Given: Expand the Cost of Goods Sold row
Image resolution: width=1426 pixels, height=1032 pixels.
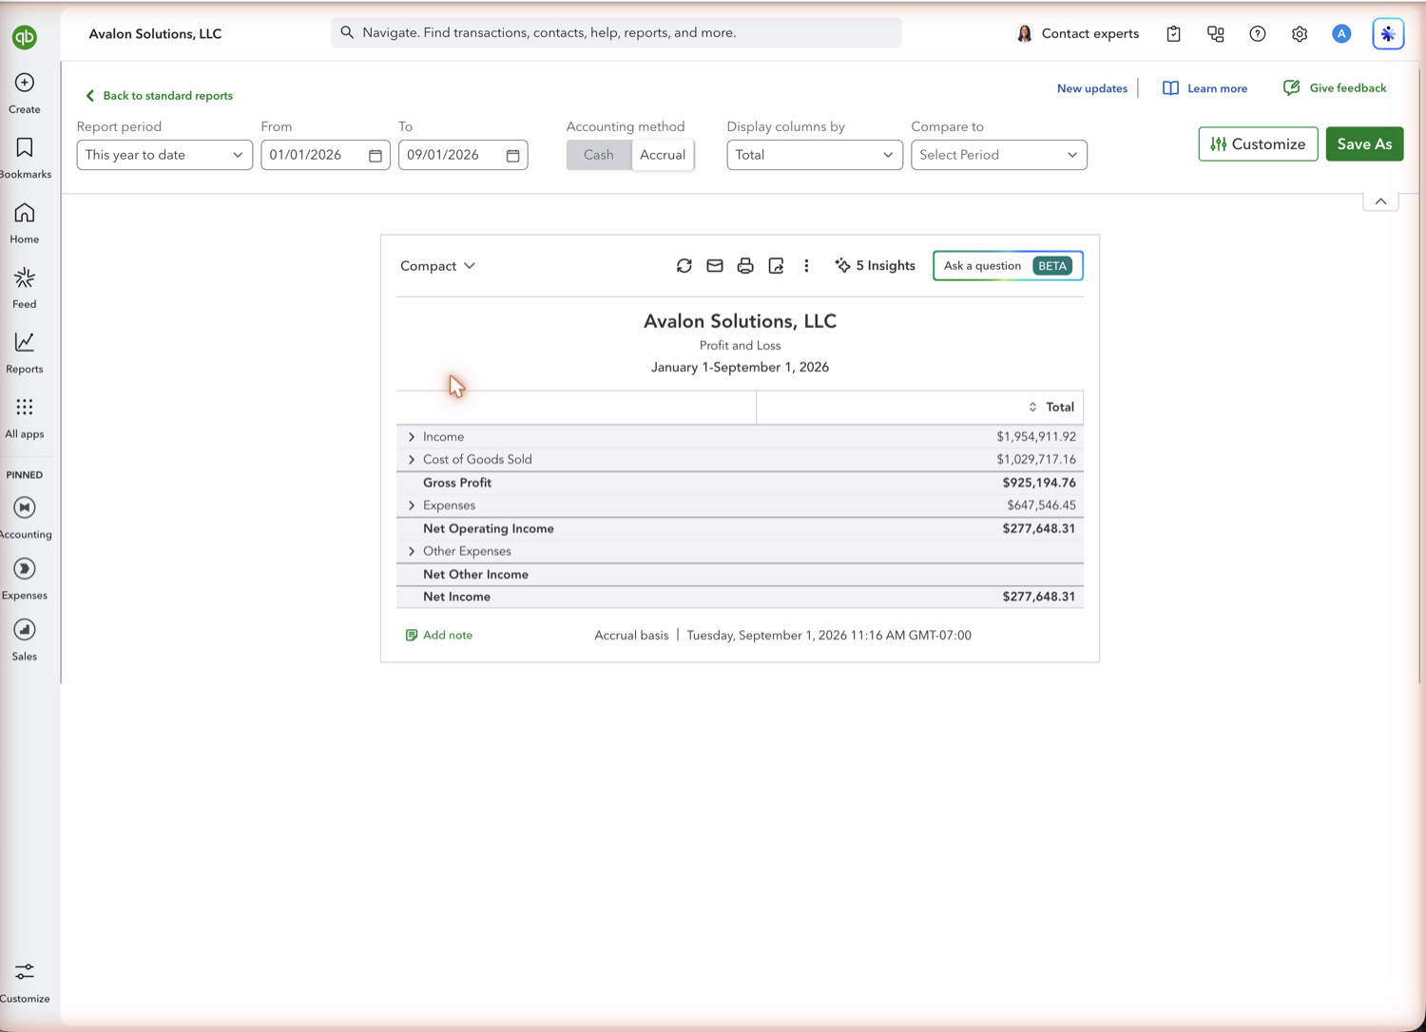Looking at the screenshot, I should pos(412,460).
